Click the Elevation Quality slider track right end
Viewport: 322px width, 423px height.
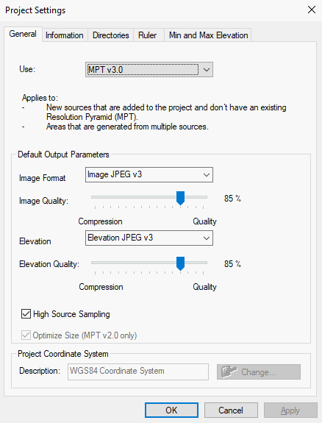tap(206, 263)
